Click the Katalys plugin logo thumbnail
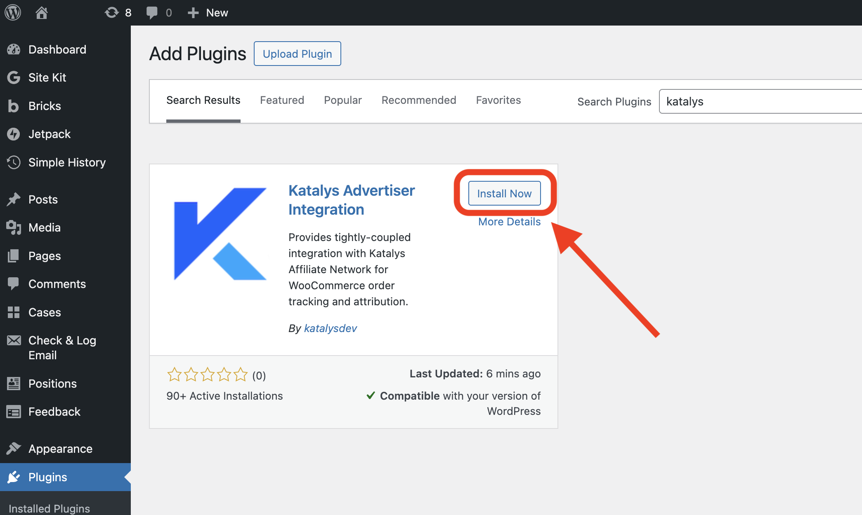Viewport: 862px width, 515px height. 220,234
